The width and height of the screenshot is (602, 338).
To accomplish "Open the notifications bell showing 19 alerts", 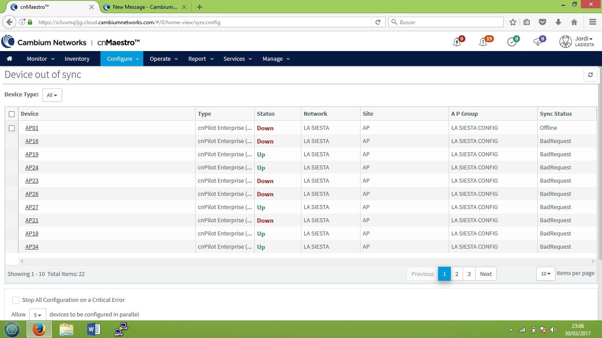I will [x=483, y=42].
